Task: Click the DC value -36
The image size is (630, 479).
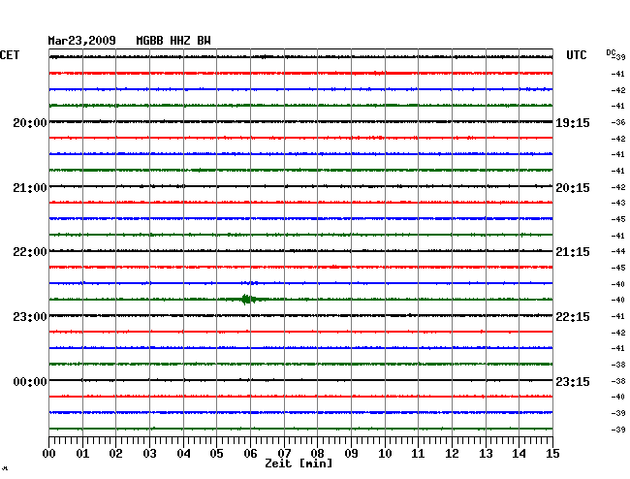Action: point(618,122)
